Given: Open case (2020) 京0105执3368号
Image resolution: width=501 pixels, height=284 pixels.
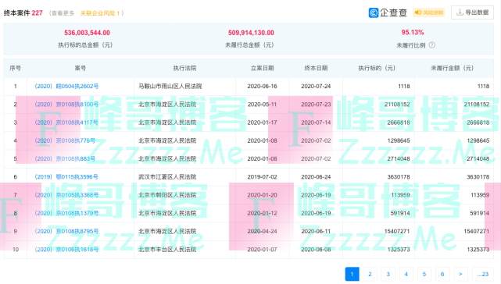Looking at the screenshot, I should pos(66,195).
